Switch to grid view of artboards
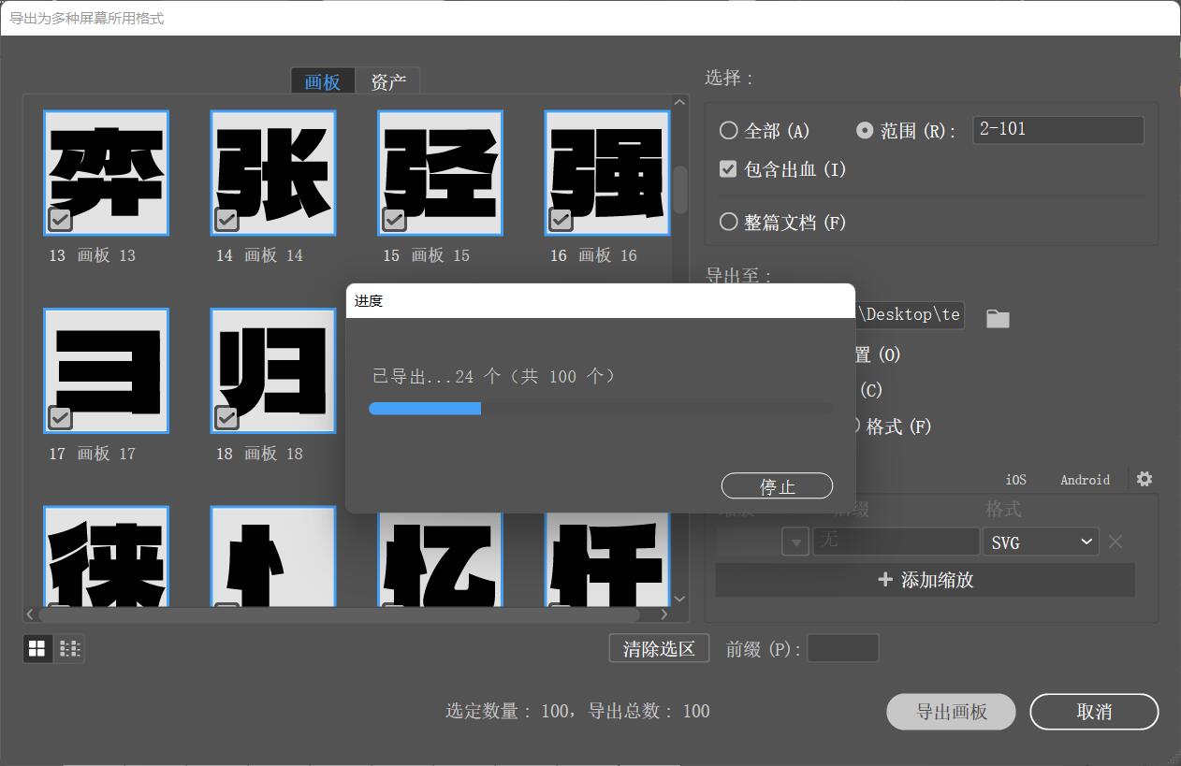Image resolution: width=1181 pixels, height=766 pixels. [x=36, y=648]
